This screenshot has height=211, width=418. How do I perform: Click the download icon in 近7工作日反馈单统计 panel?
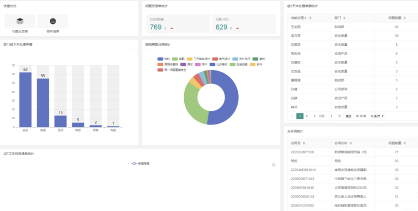(273, 165)
